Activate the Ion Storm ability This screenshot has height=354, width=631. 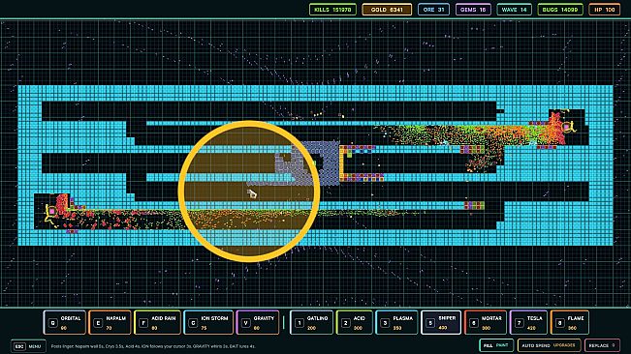pyautogui.click(x=208, y=322)
